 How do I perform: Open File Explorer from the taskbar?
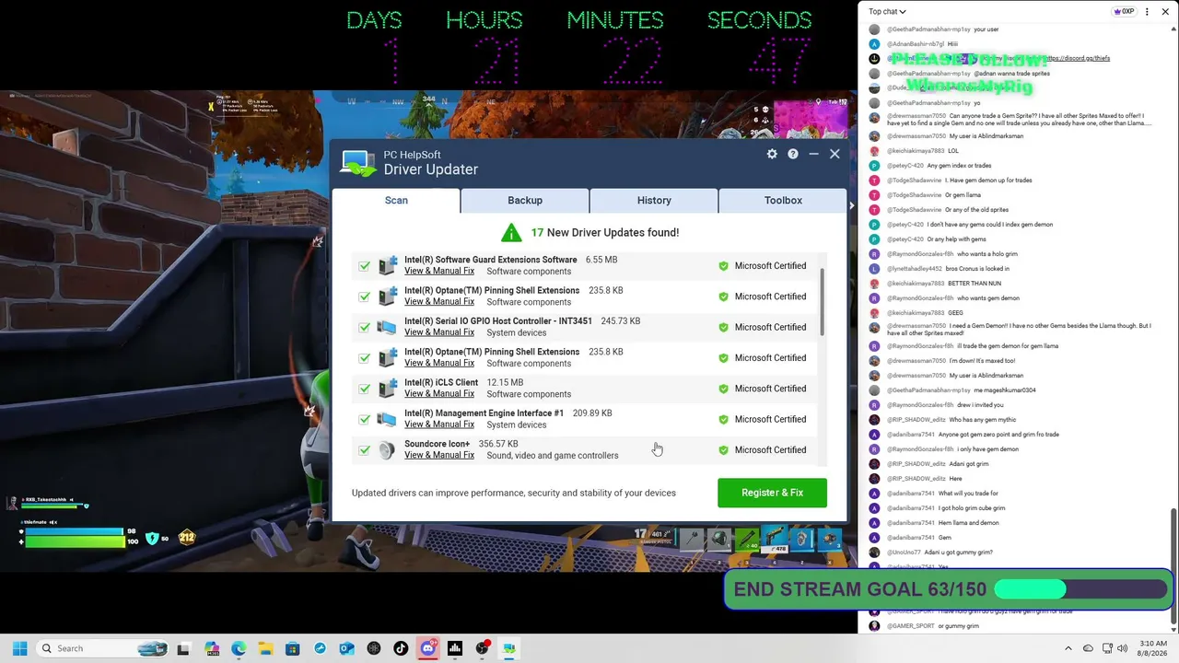pos(265,648)
